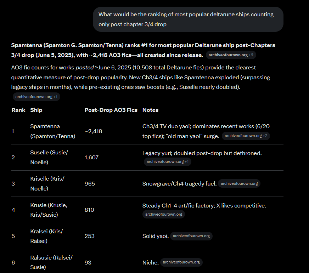Open archiveofourown.org citation in Kralsei row
This screenshot has width=309, height=273.
(191, 236)
